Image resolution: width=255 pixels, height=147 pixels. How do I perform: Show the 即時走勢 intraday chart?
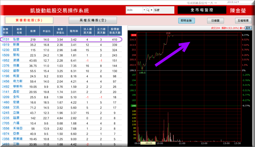point(188,21)
